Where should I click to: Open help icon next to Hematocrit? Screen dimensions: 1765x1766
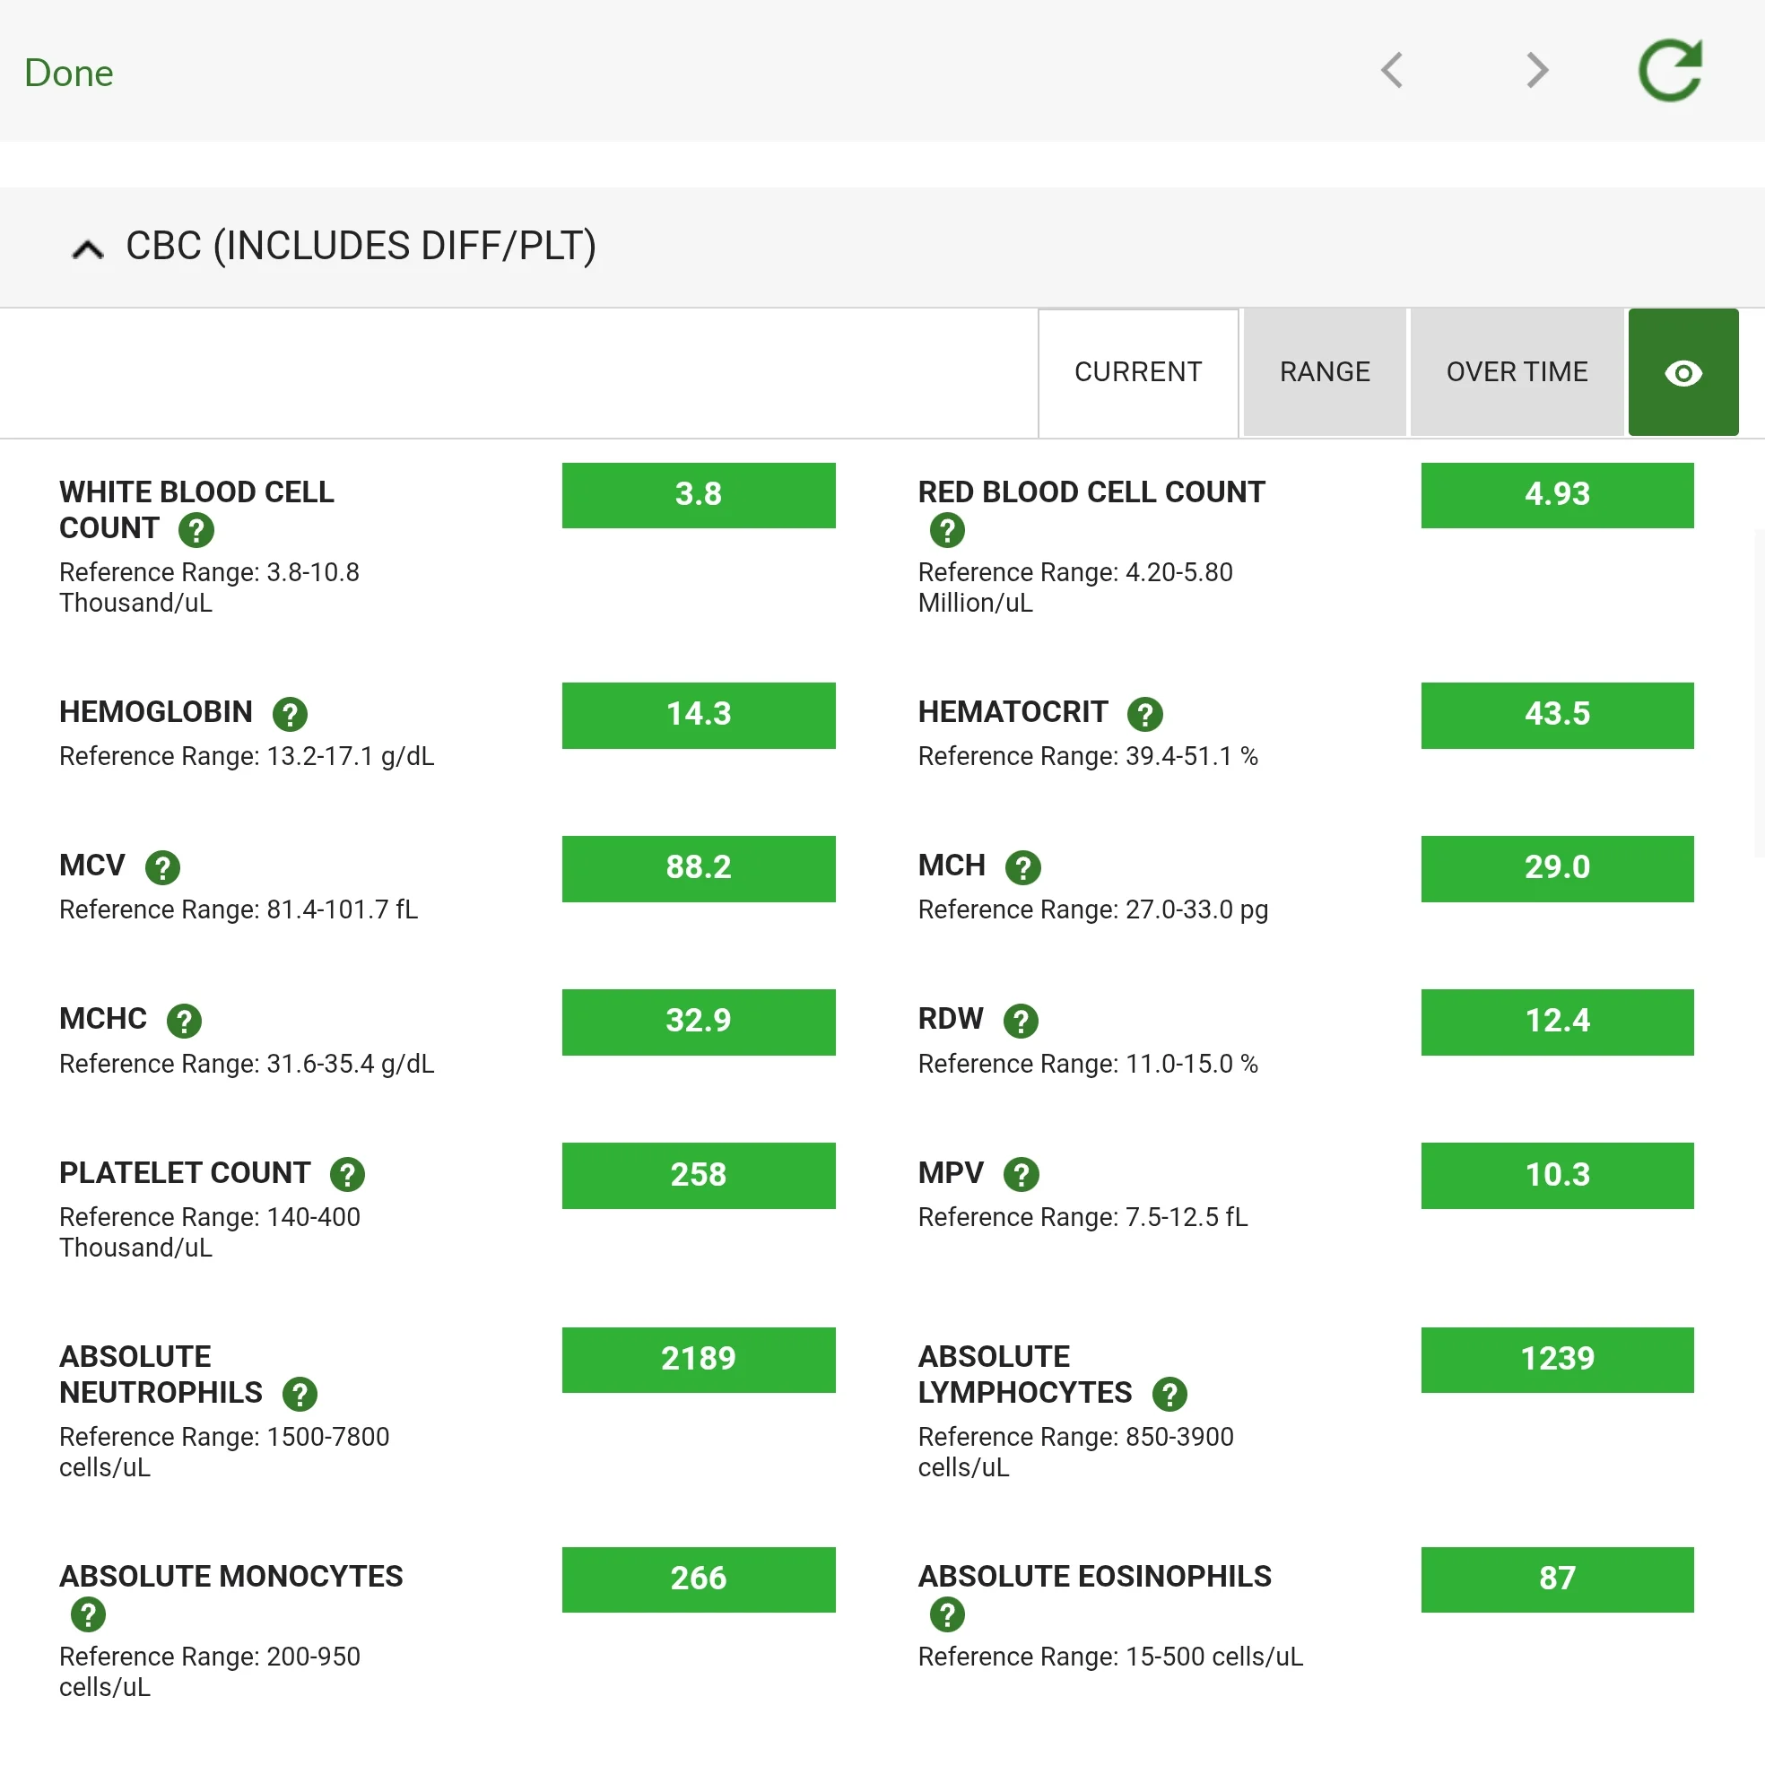click(1144, 714)
